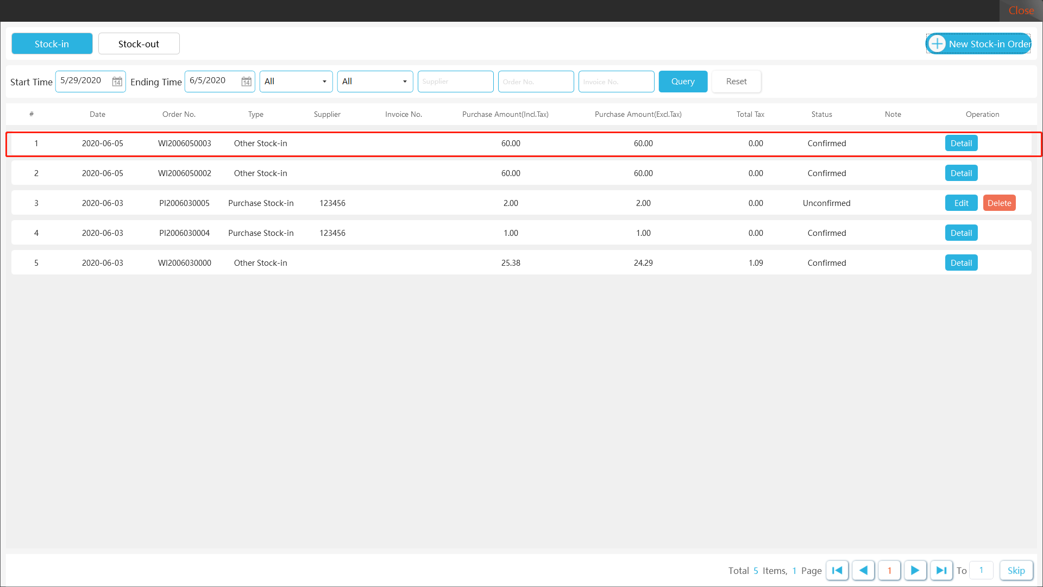This screenshot has height=587, width=1043.
Task: Click the plus icon for New Stock-in Order
Action: [937, 43]
